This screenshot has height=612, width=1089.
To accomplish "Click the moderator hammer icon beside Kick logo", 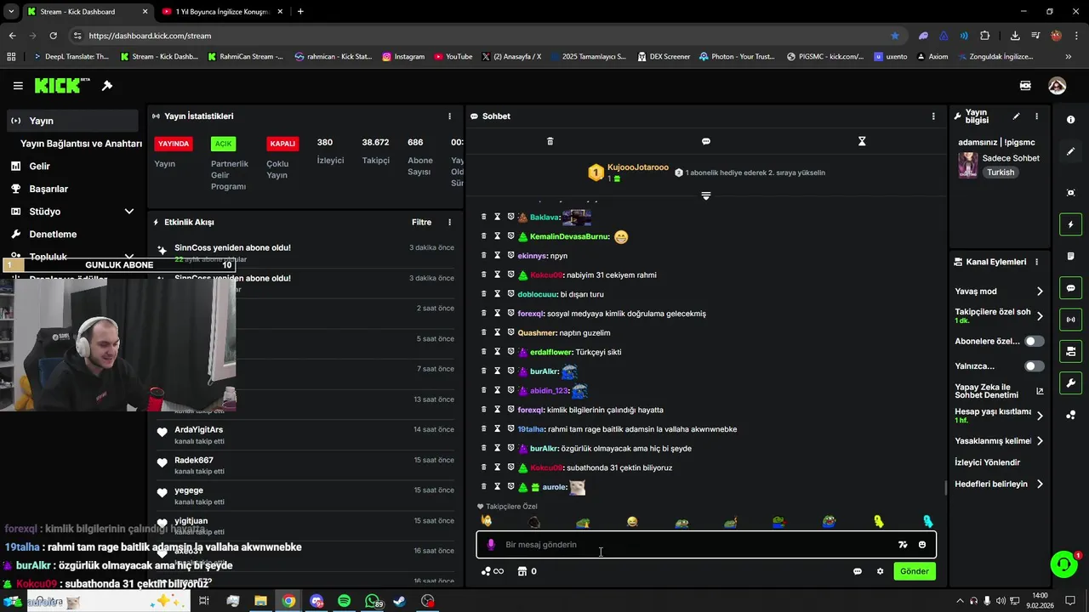I will point(107,86).
